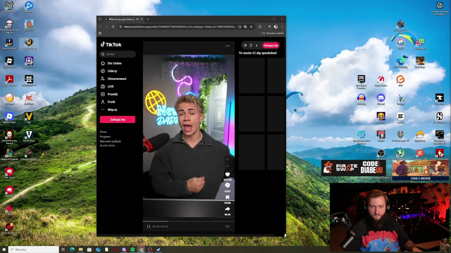Viewport: 451px width, 253px height.
Task: Open the Roblox Studio desktop shortcut
Action: [9, 63]
